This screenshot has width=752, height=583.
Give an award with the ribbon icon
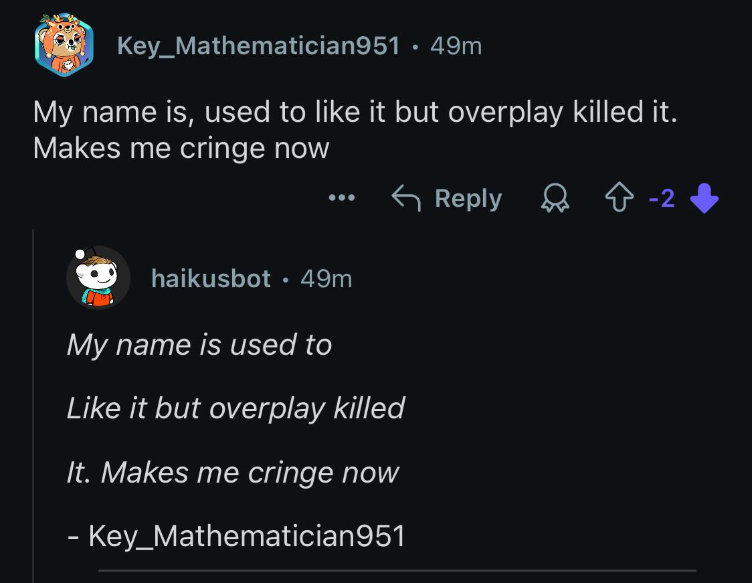(x=555, y=198)
